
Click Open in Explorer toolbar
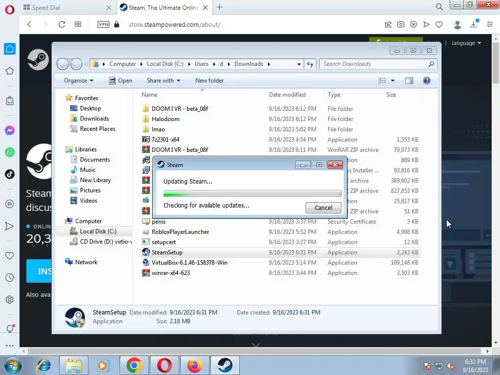121,81
